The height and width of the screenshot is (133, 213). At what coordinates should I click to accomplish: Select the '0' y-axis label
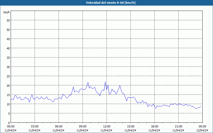coord(9,123)
